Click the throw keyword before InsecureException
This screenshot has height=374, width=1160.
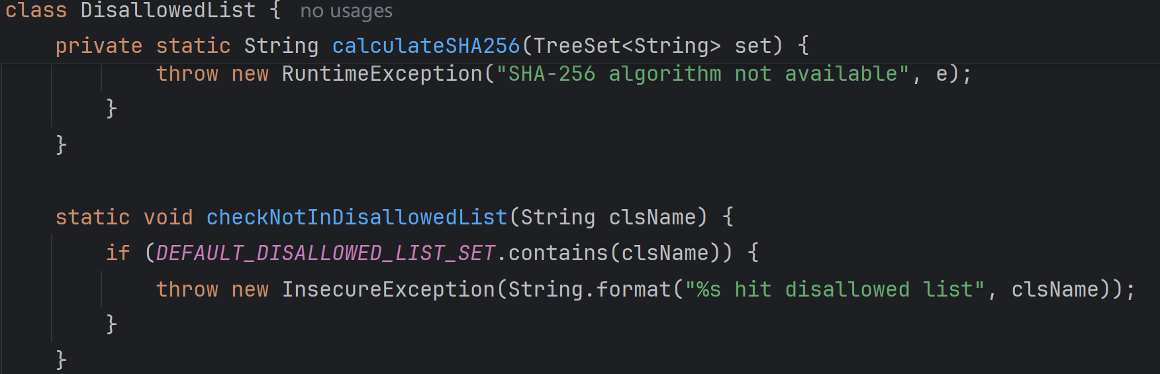coord(187,289)
